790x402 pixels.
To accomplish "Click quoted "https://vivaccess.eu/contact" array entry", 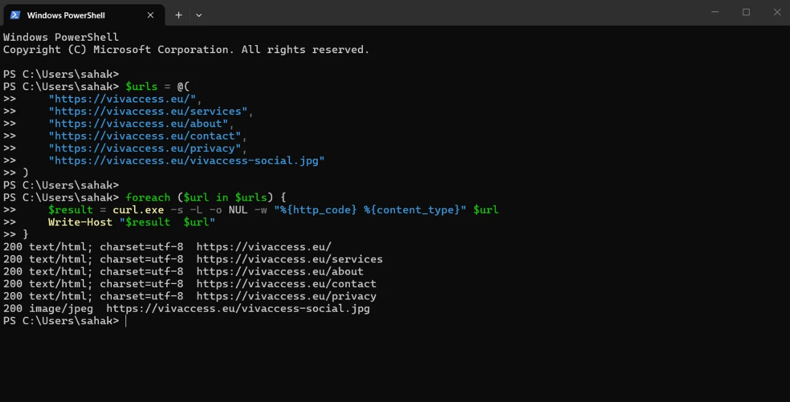I will [145, 136].
